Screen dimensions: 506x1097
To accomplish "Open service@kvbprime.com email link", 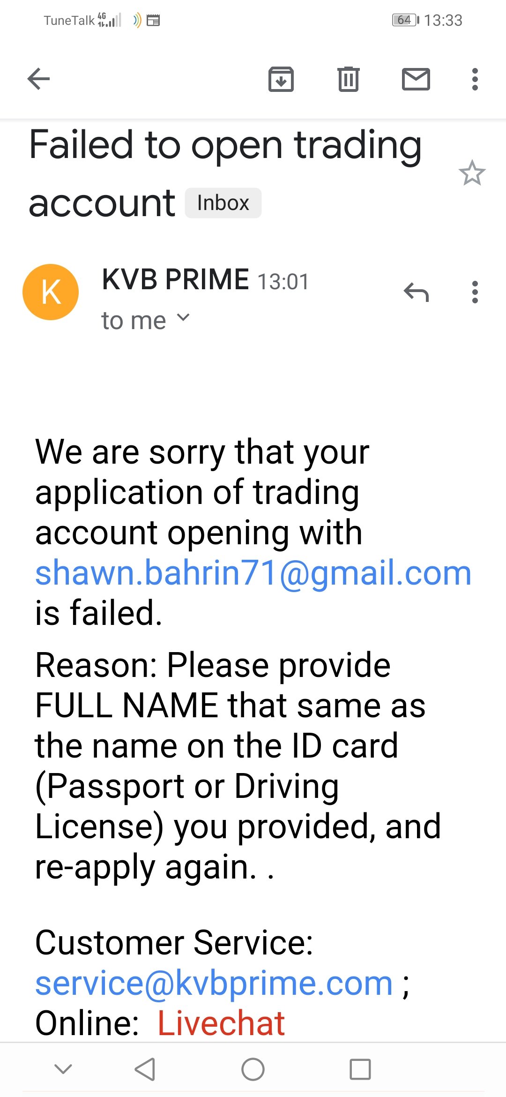I will (x=214, y=983).
